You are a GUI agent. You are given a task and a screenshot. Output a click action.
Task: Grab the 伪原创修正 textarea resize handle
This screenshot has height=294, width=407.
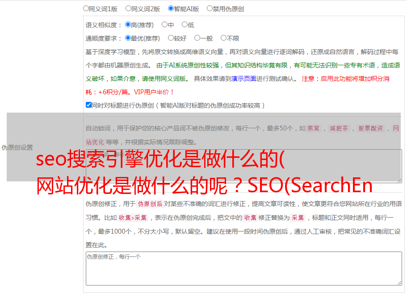399,283
